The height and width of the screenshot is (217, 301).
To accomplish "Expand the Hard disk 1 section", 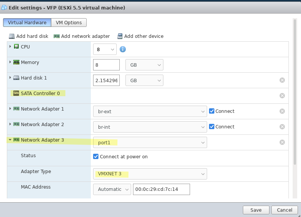I will coord(10,78).
